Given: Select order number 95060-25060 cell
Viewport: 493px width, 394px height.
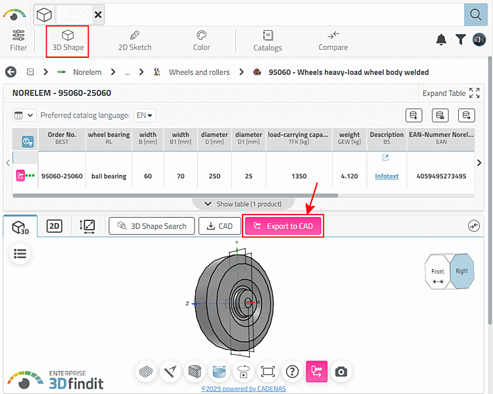Looking at the screenshot, I should click(x=62, y=176).
